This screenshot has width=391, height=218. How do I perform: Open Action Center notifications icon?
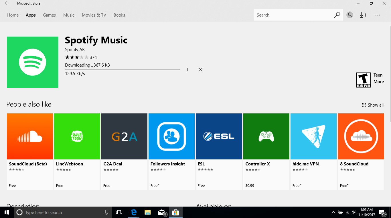[383, 212]
